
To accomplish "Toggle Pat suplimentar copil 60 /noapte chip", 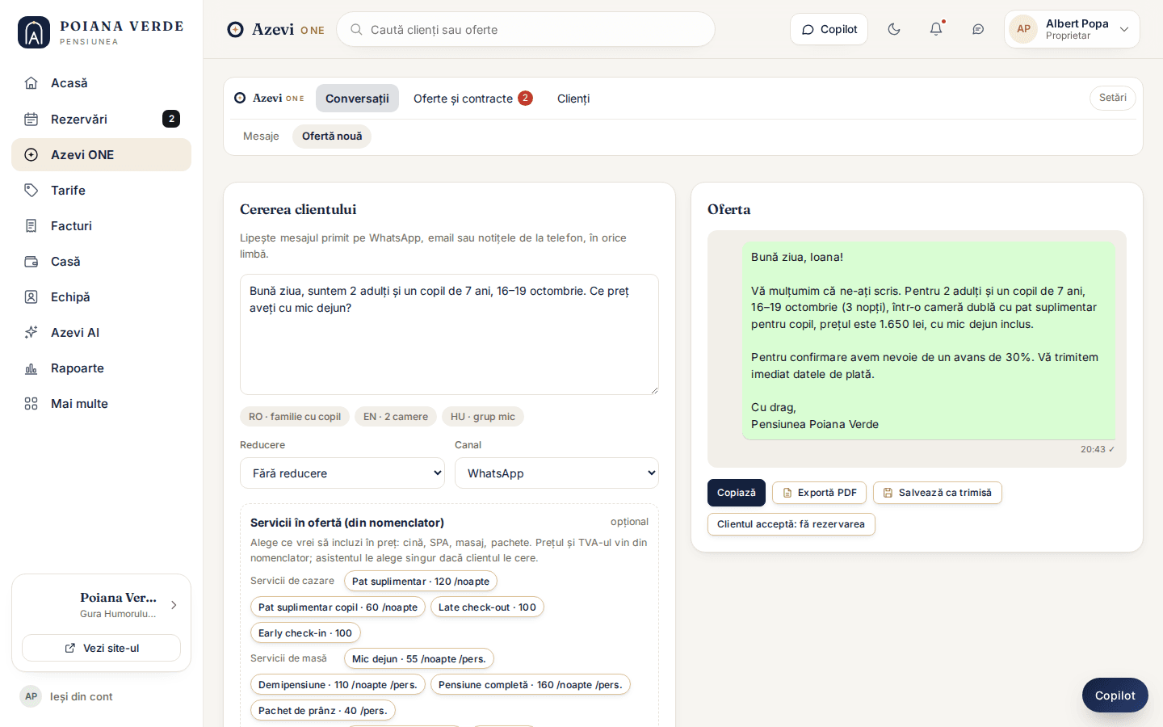I will (338, 607).
